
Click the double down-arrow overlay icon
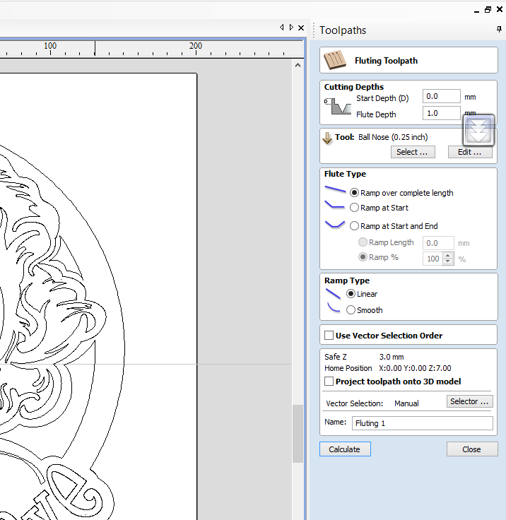click(x=478, y=129)
